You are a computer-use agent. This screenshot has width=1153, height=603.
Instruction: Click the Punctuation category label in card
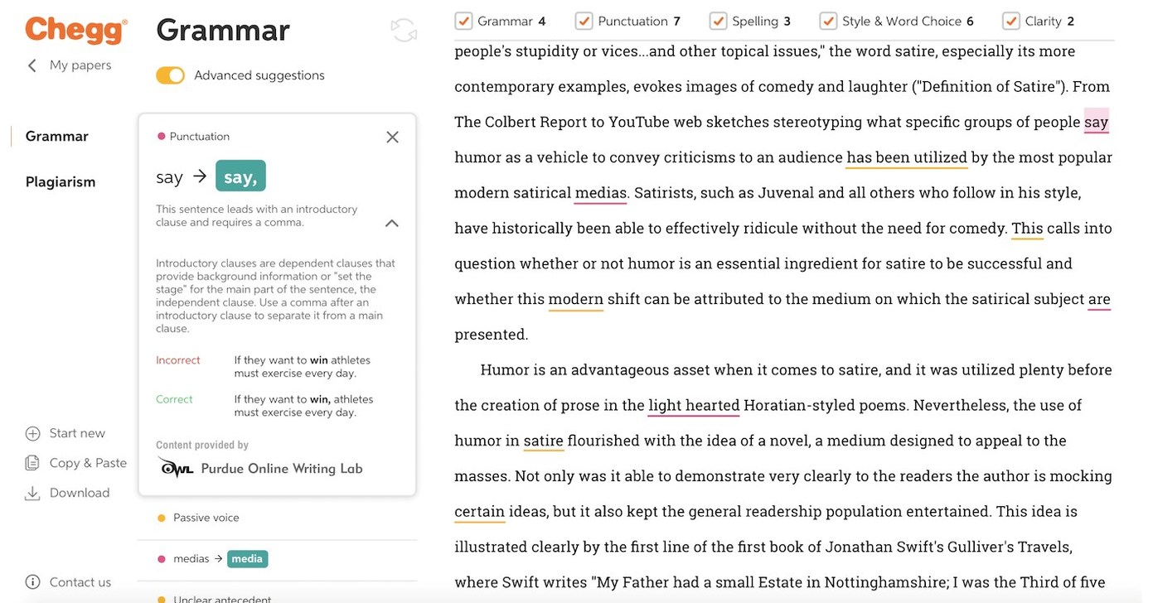[x=200, y=137]
